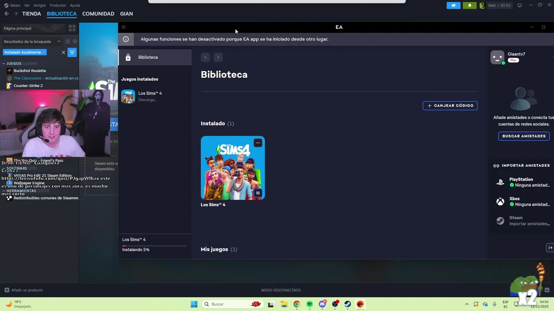The height and width of the screenshot is (311, 554).
Task: Collapse the EA friends panel arrow
Action: tap(550, 248)
